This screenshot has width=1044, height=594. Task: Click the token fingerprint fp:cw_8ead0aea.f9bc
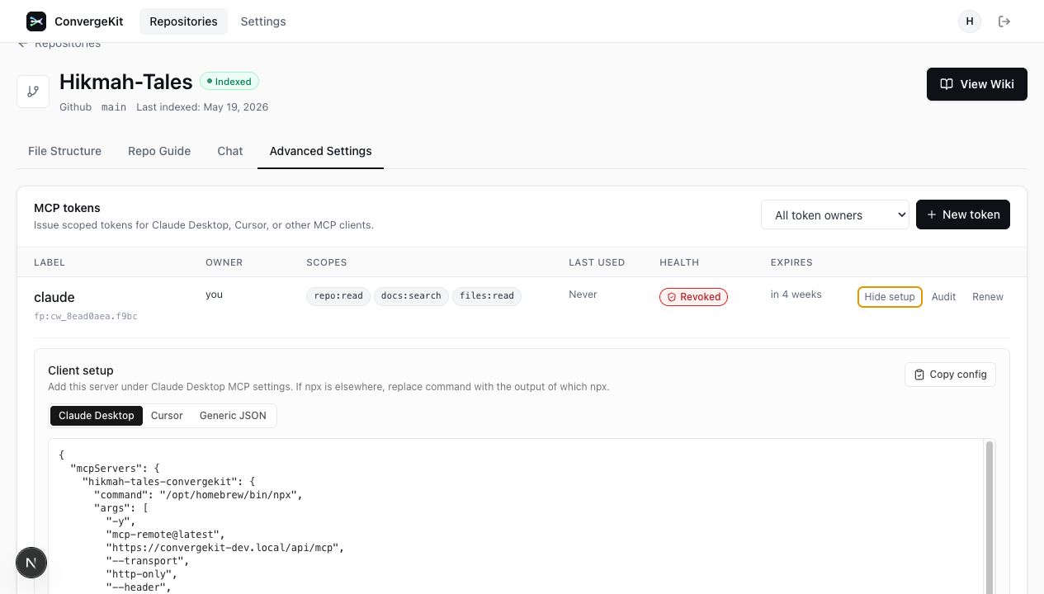[x=86, y=317]
